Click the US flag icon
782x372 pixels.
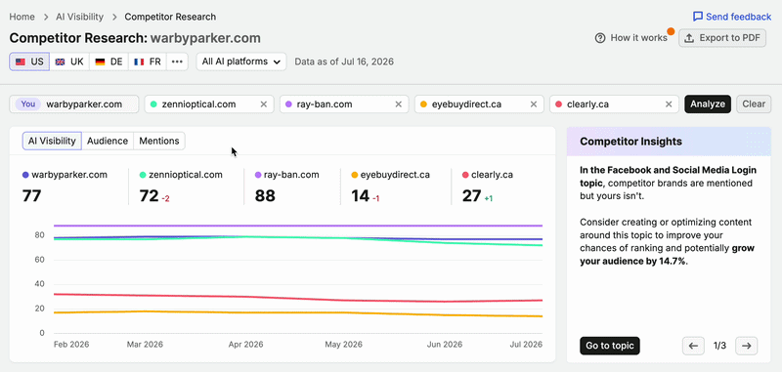point(20,62)
